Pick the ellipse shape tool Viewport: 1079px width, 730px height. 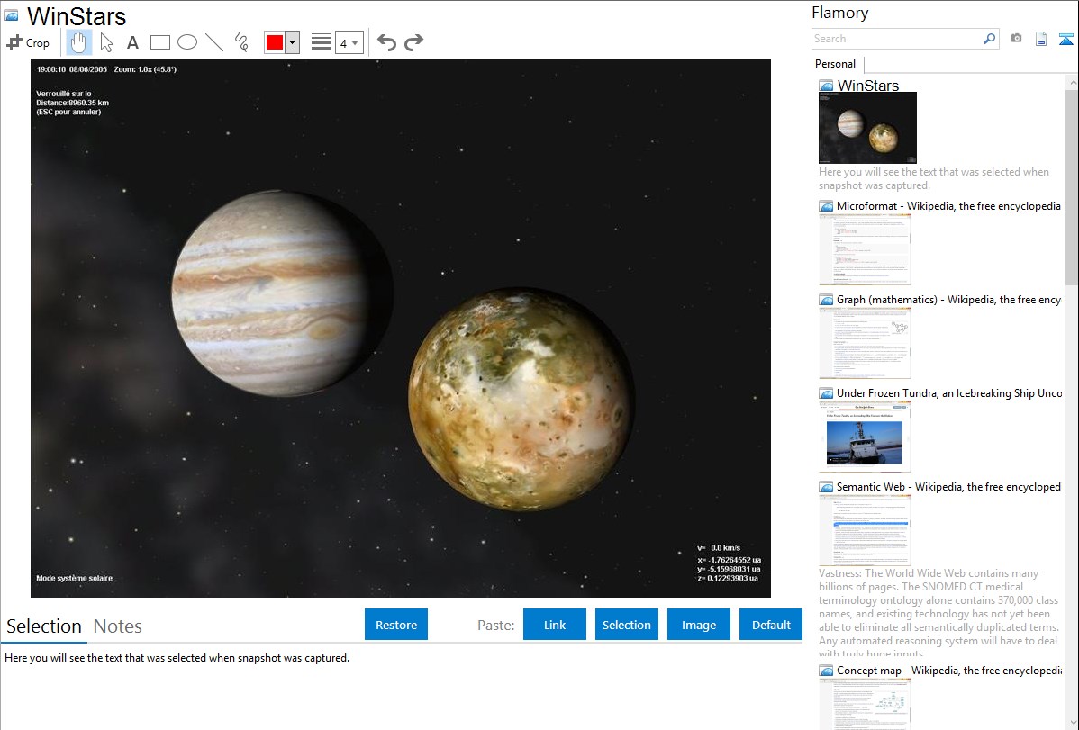[187, 42]
